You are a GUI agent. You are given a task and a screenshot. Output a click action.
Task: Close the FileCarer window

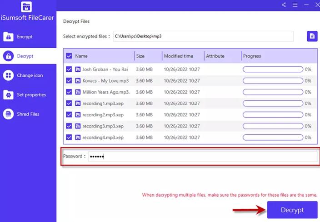click(x=317, y=5)
